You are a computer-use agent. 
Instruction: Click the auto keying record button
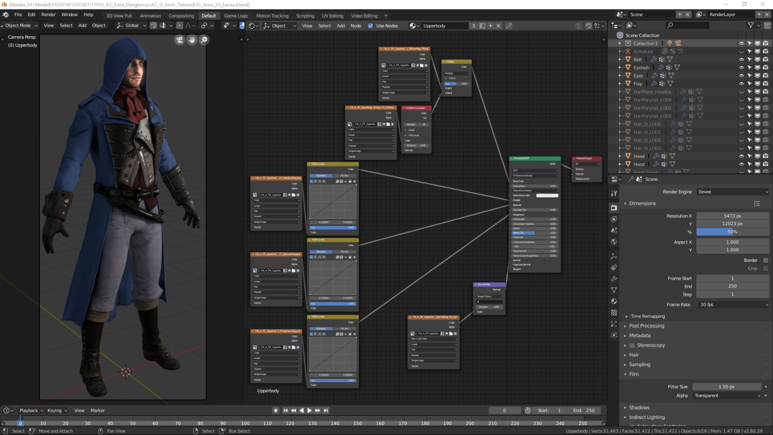[276, 410]
